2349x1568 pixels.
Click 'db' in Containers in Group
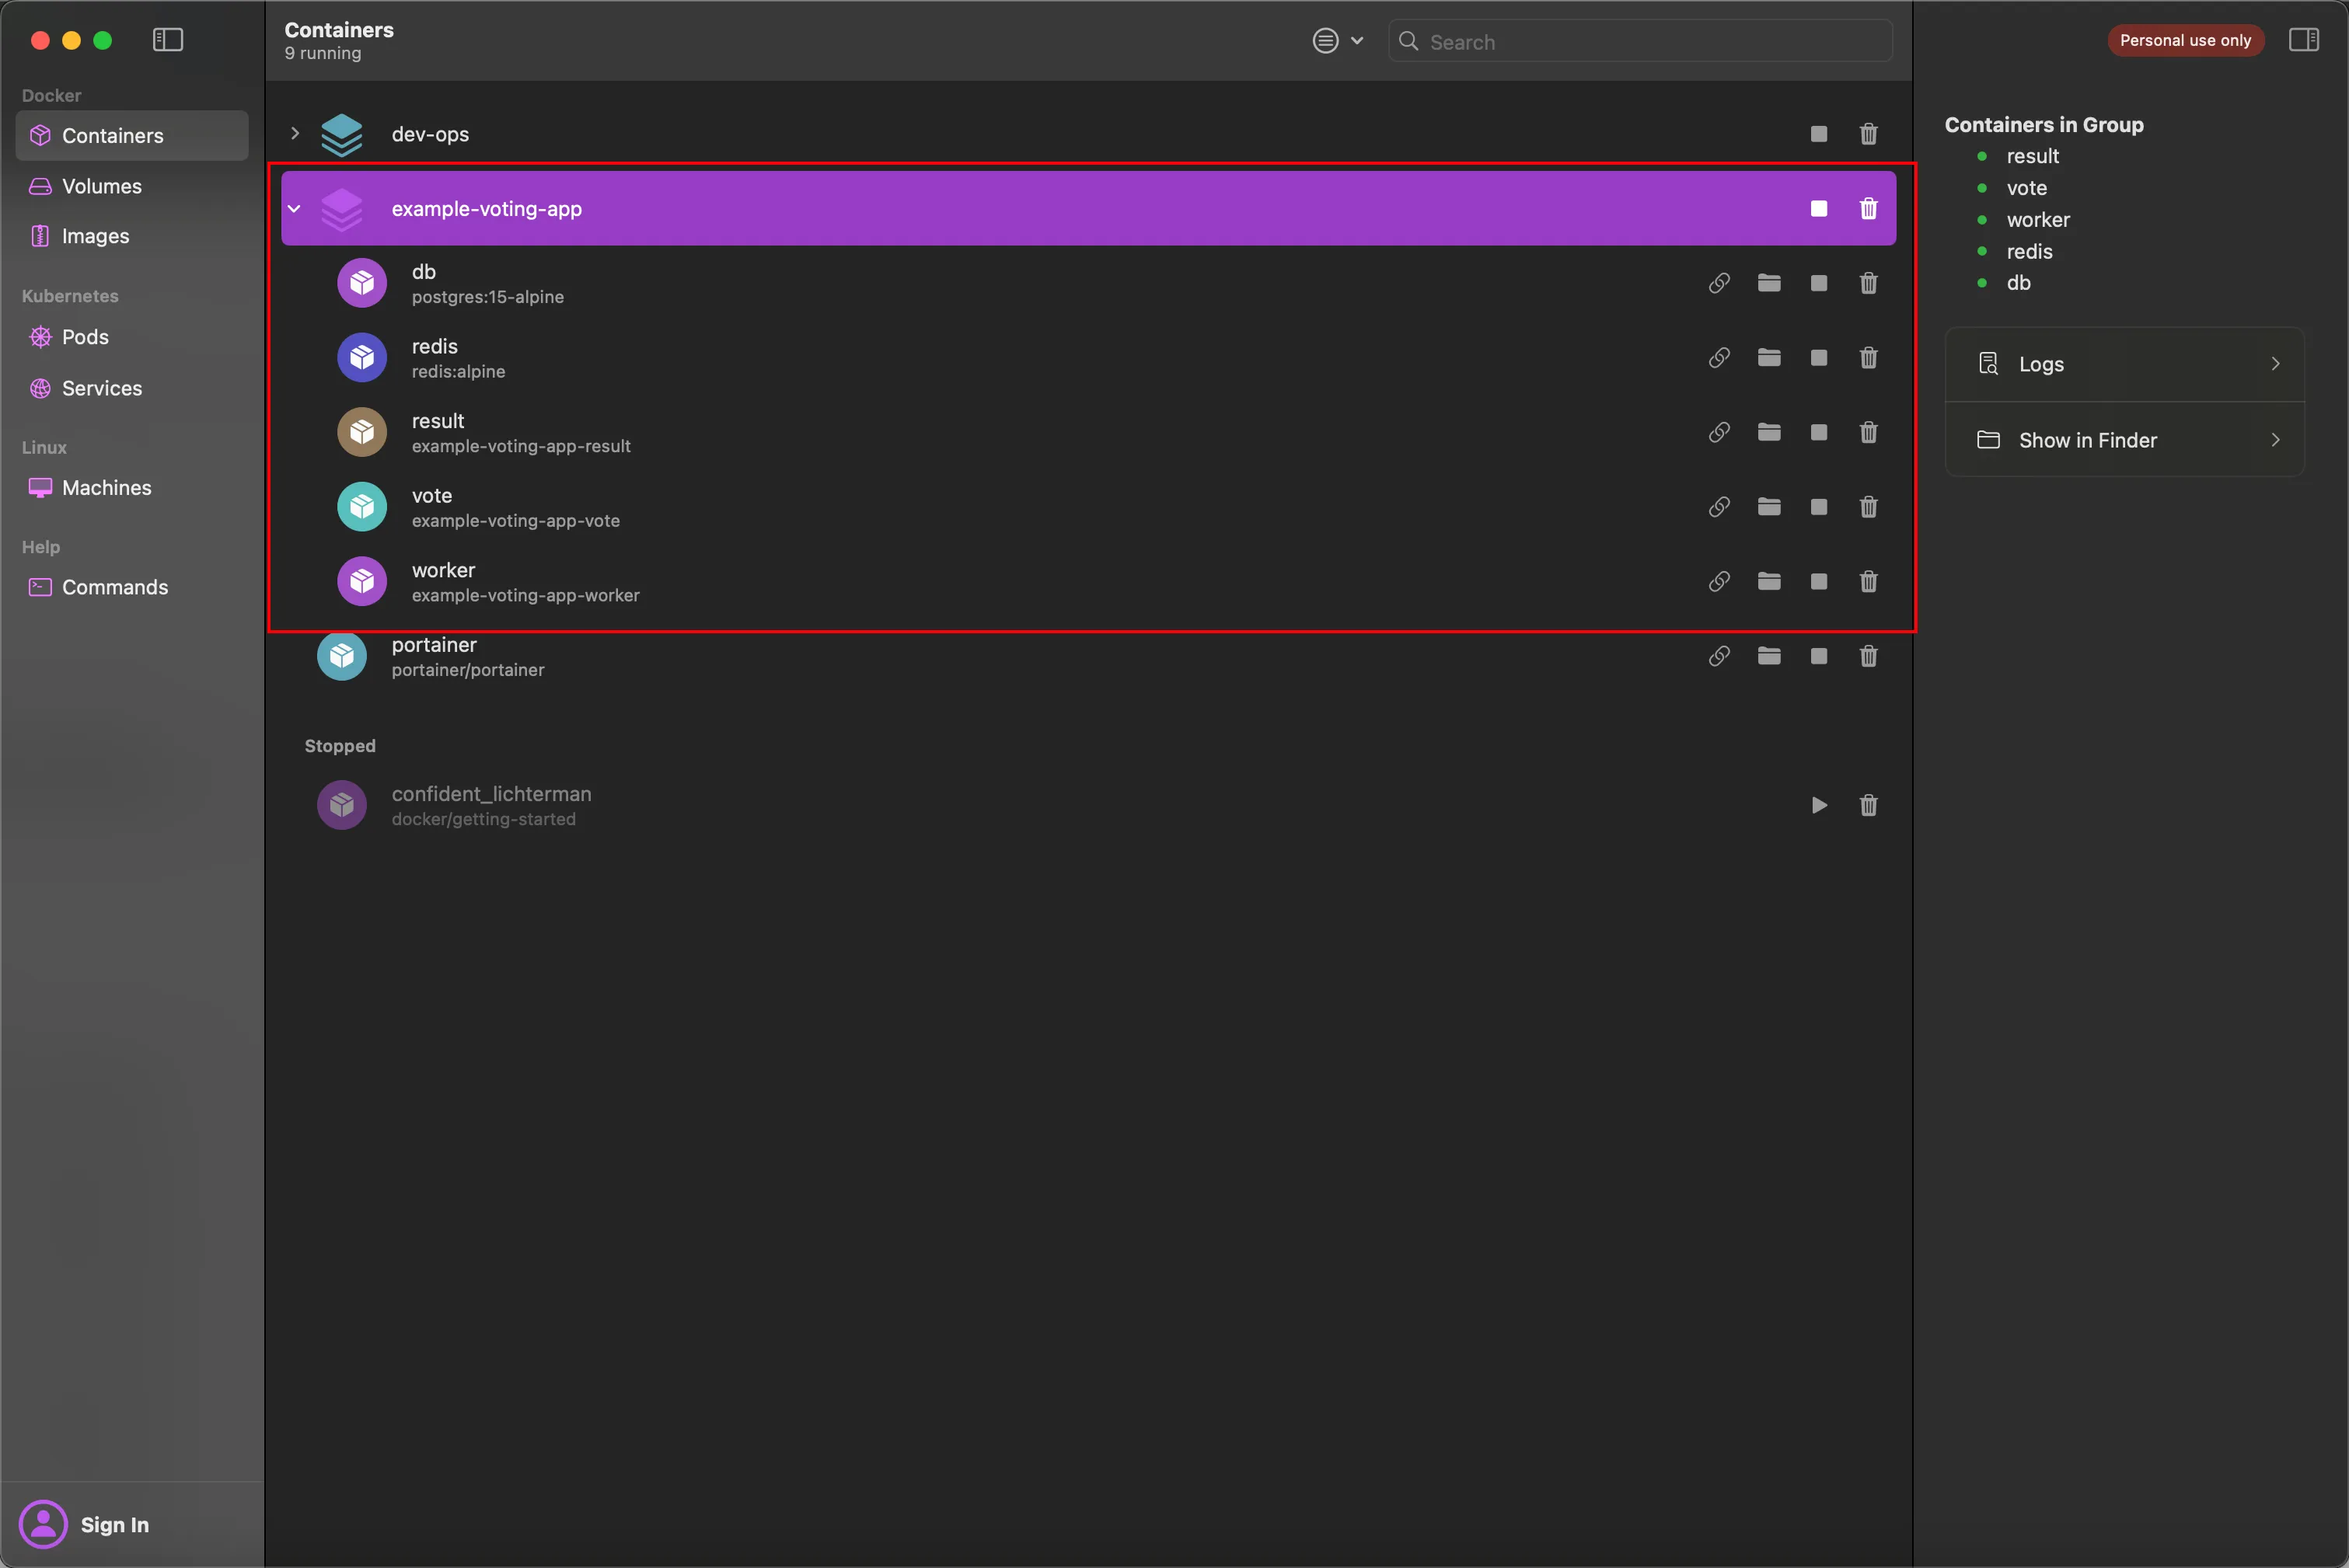[x=2018, y=283]
